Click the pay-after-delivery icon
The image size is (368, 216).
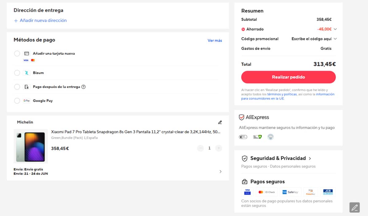pos(27,87)
